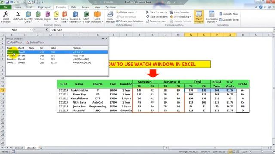Open Calculation Options

point(212,17)
